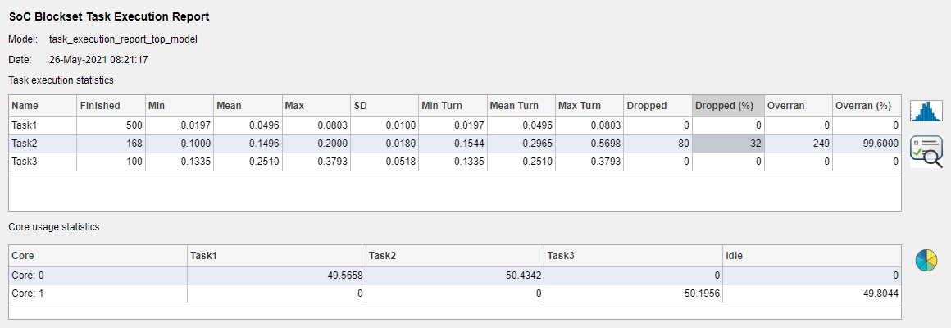This screenshot has width=951, height=328.
Task: Select the Finished column header
Action: 111,106
